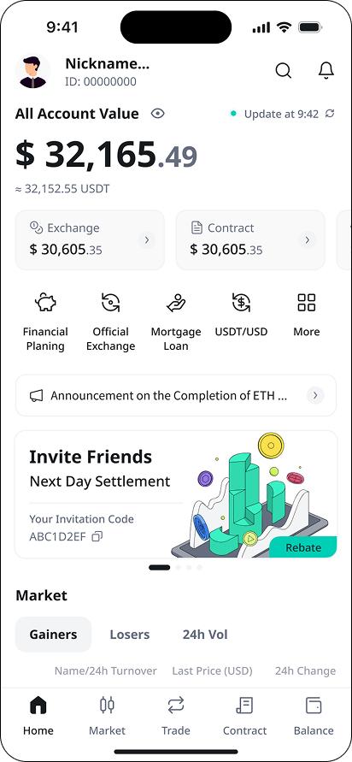This screenshot has width=352, height=762.
Task: Refresh account value update icon
Action: pos(330,114)
